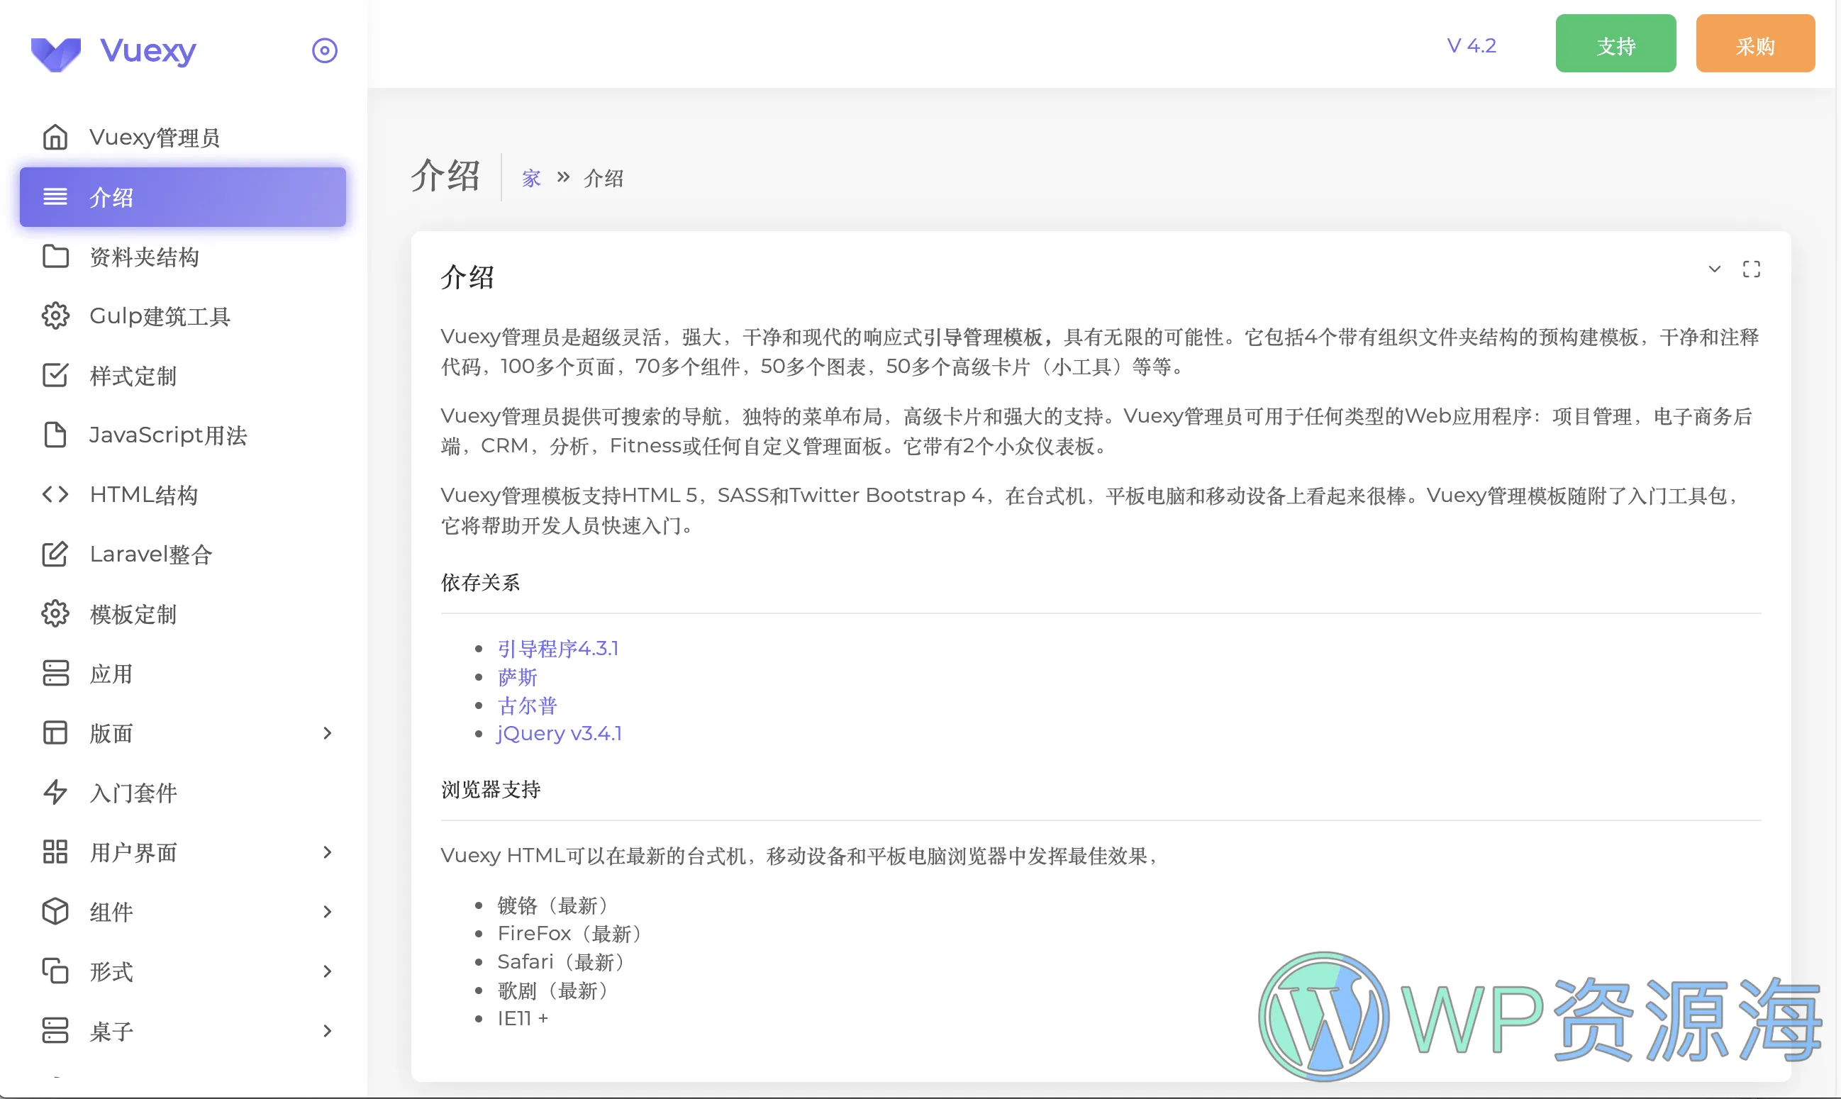Click the server icon beside 应用
The height and width of the screenshot is (1099, 1841).
[x=55, y=673]
